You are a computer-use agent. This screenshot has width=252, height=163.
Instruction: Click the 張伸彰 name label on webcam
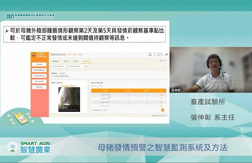pos(176,90)
